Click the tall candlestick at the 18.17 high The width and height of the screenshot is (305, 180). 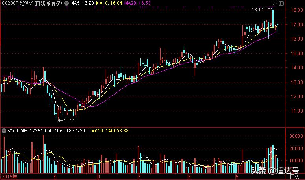(273, 18)
